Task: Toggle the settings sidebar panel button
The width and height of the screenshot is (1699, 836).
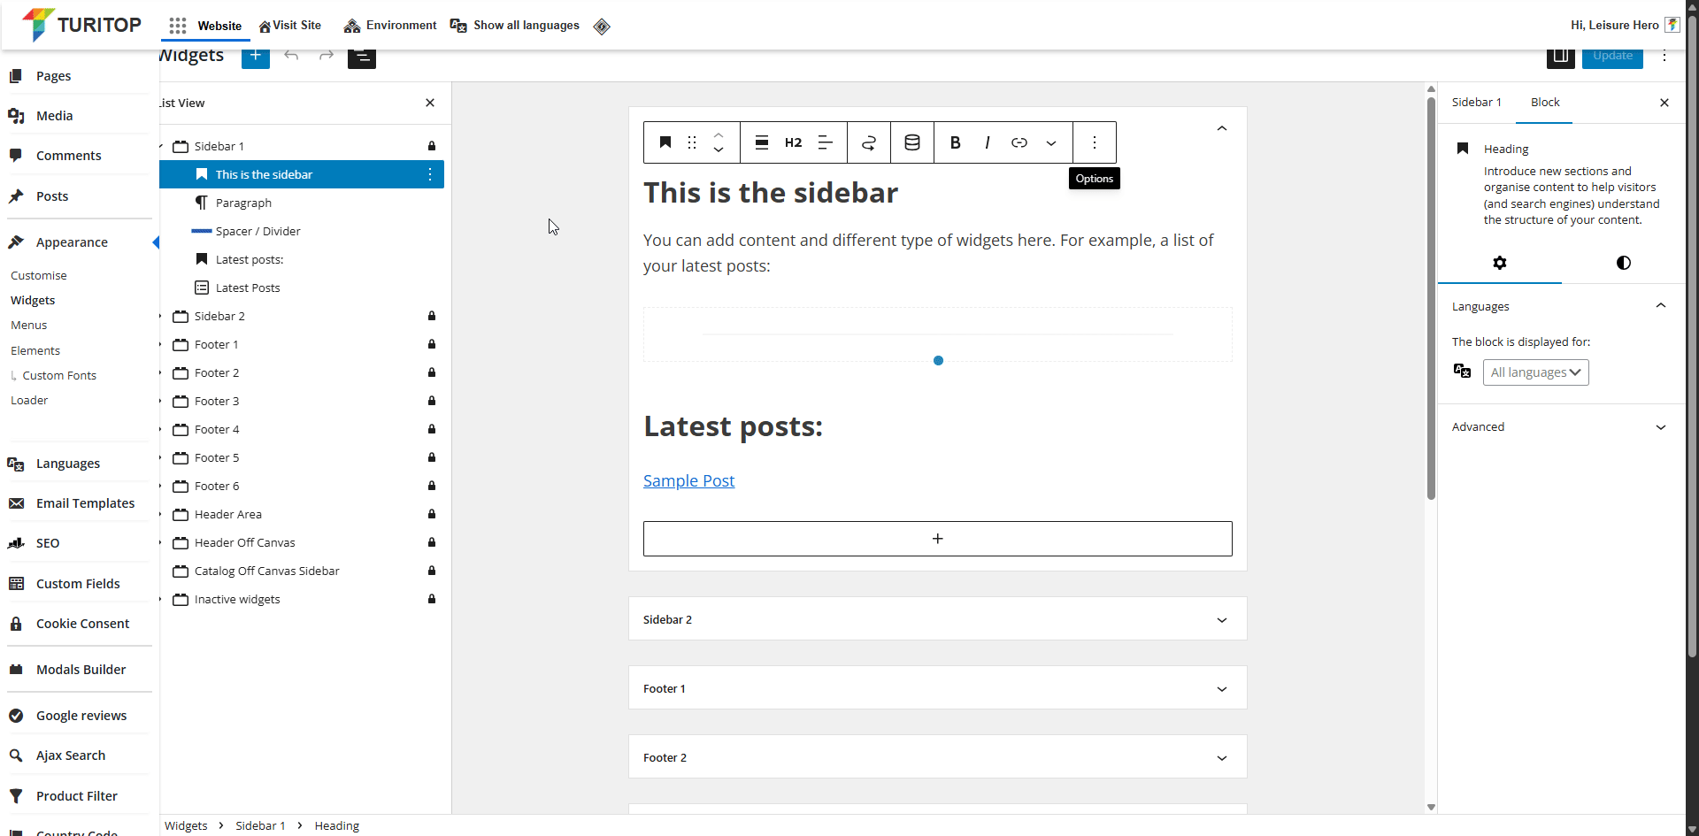Action: point(1560,57)
